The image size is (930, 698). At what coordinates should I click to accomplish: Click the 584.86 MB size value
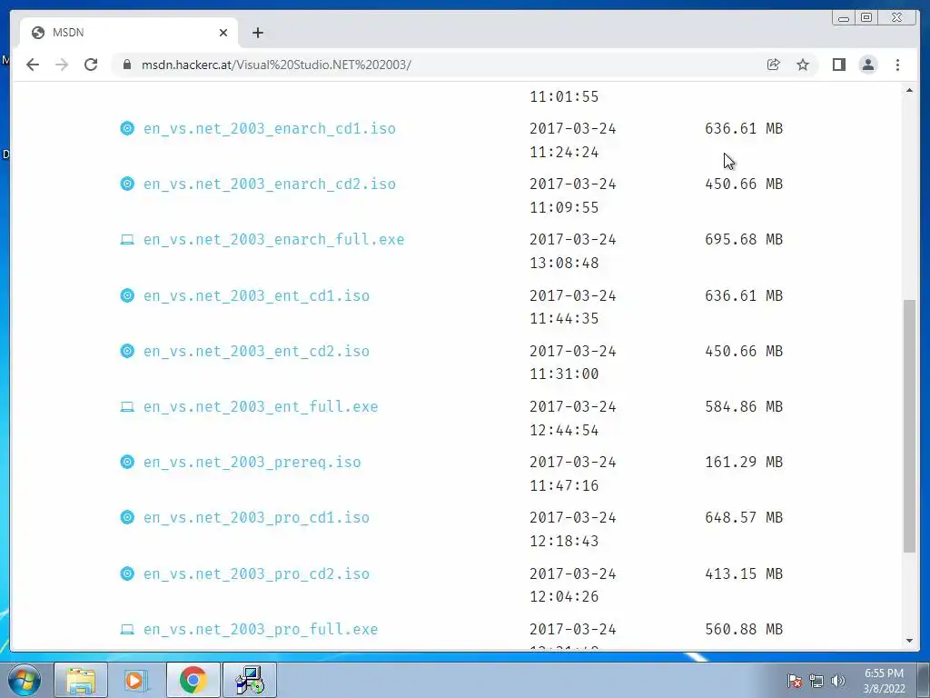click(x=744, y=407)
